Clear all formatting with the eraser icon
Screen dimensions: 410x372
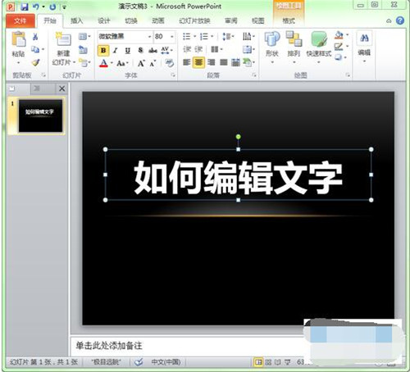170,63
